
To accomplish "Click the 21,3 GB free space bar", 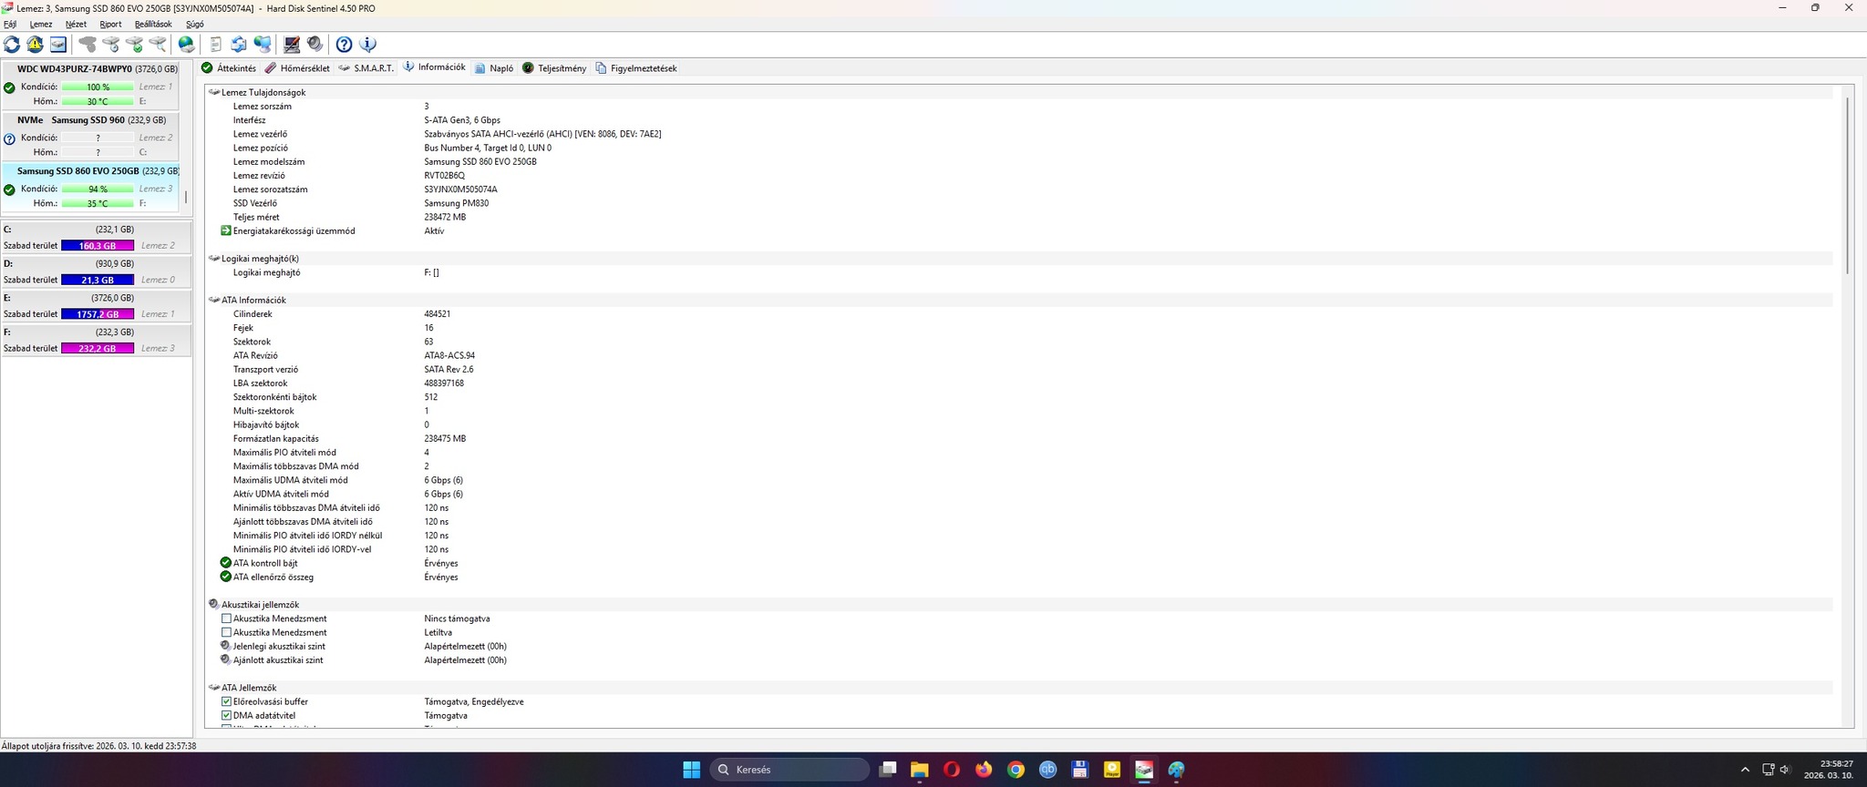I will click(x=98, y=280).
